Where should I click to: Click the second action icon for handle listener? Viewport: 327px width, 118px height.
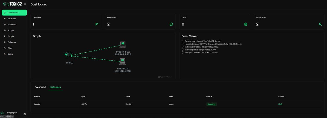tap(281, 104)
